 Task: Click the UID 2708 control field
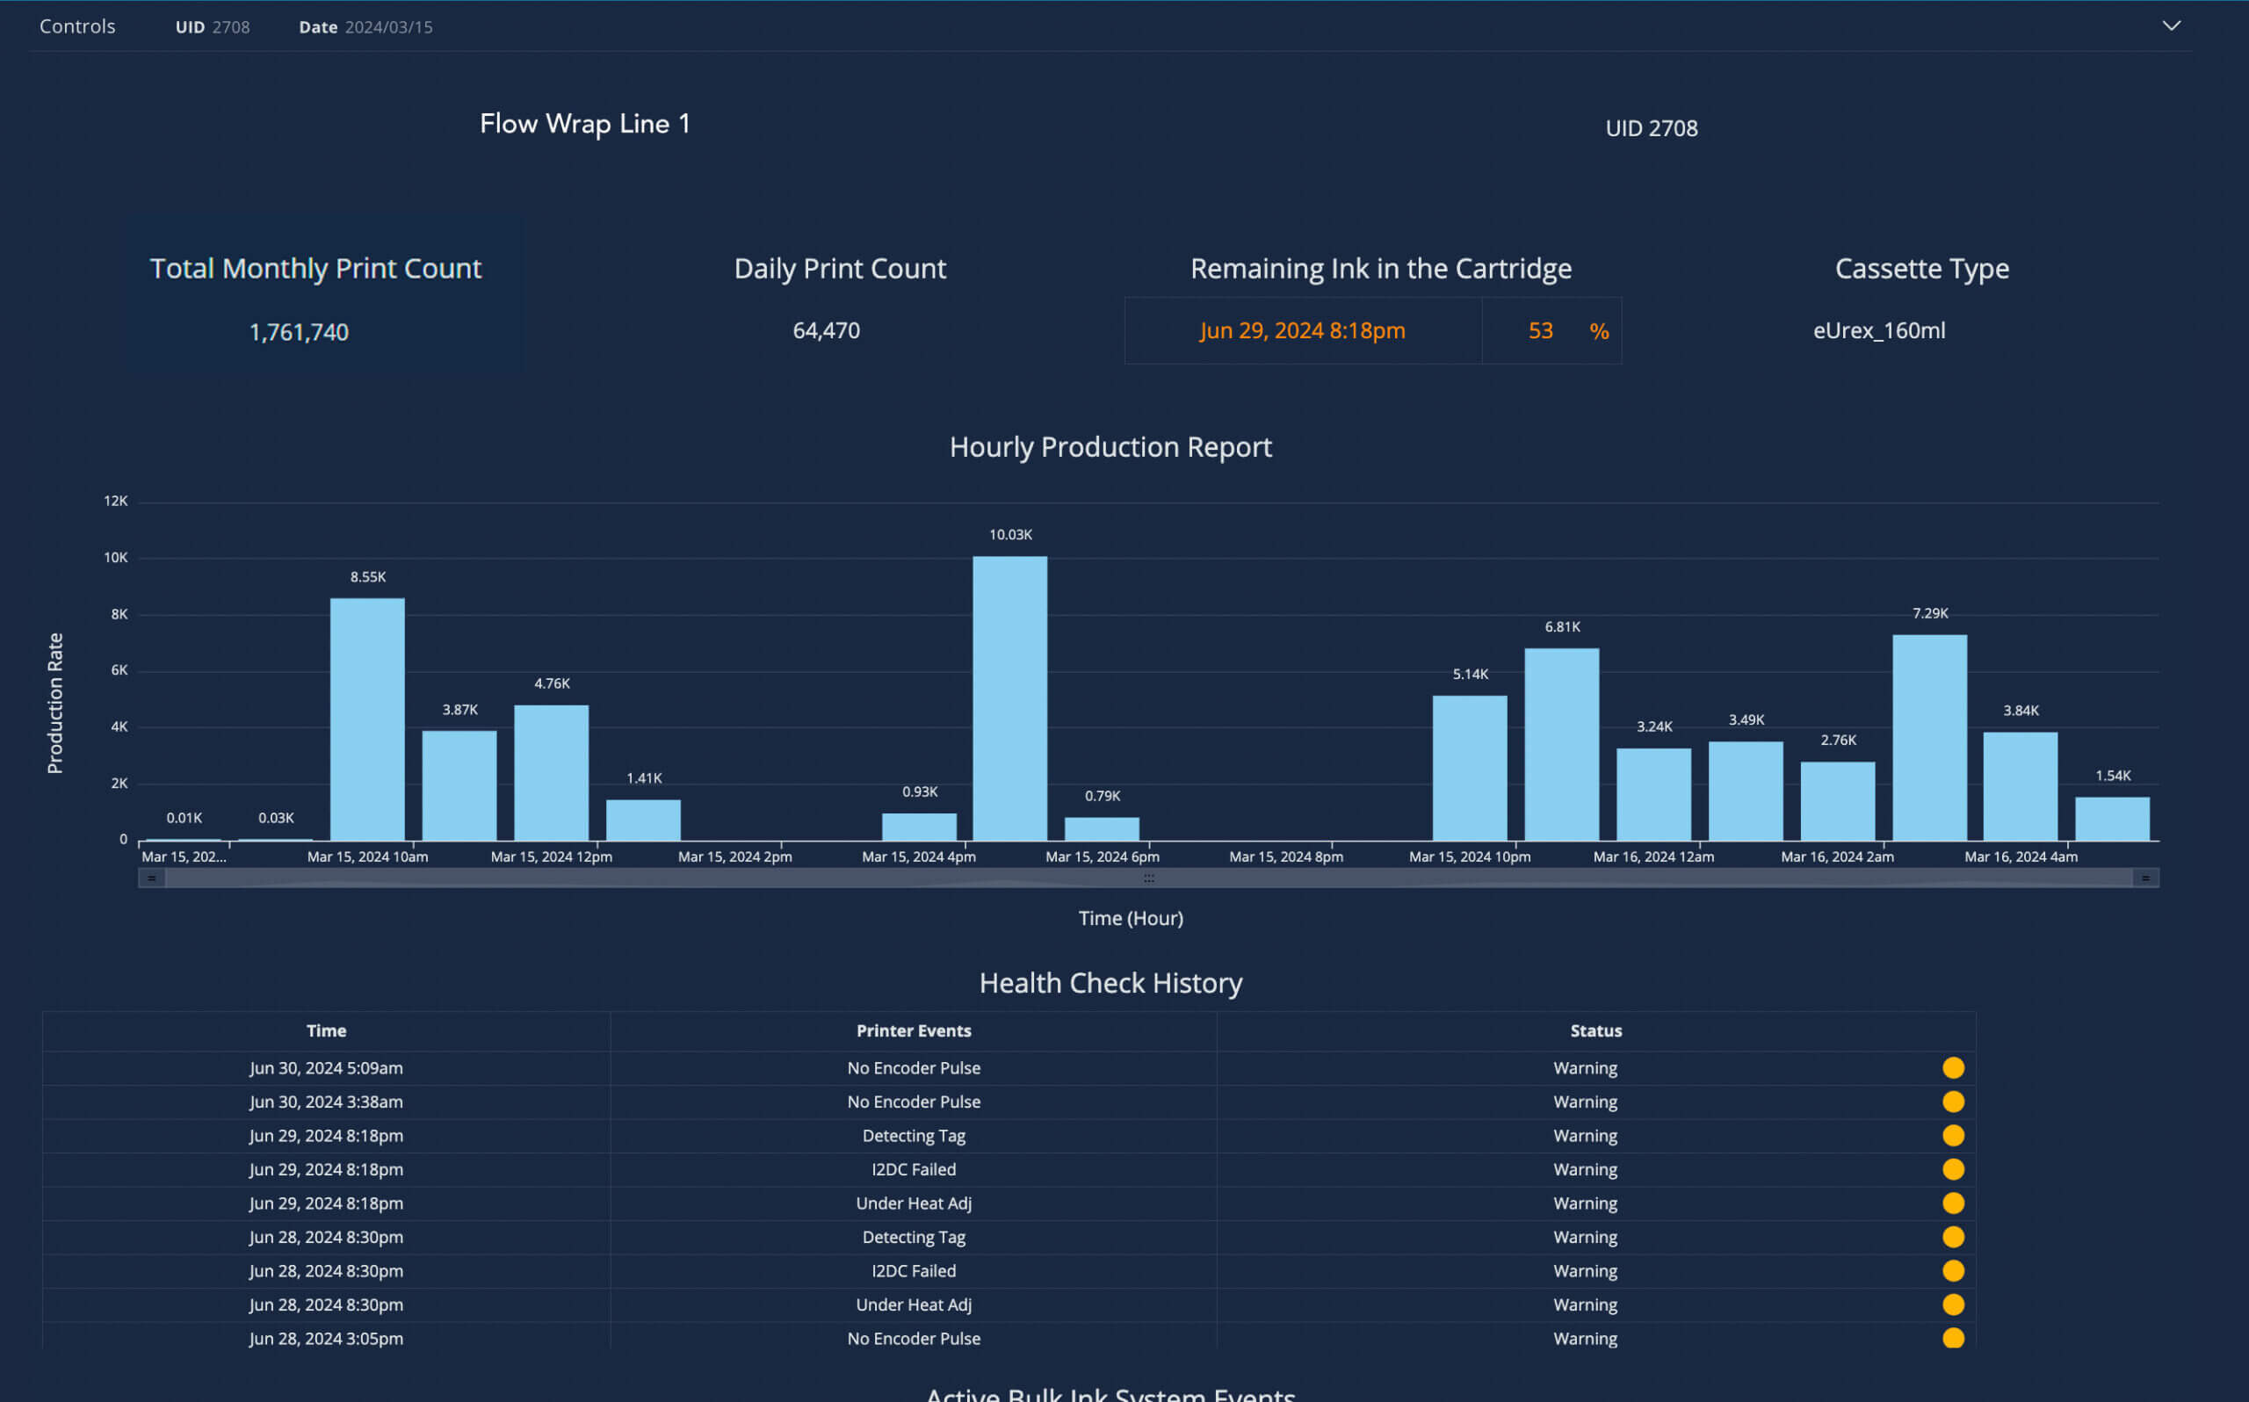[213, 27]
